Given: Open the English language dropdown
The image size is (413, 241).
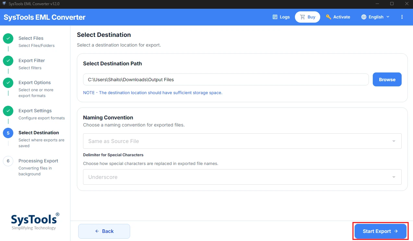Looking at the screenshot, I should pos(375,17).
